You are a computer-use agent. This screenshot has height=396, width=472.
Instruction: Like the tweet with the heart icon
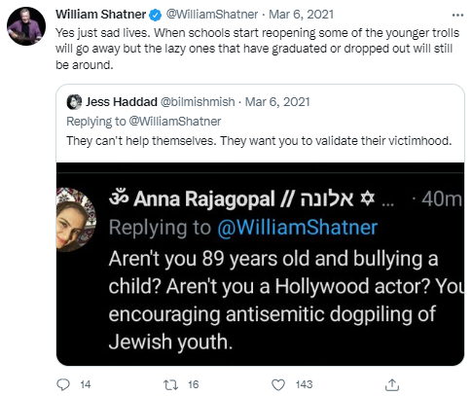coord(278,385)
